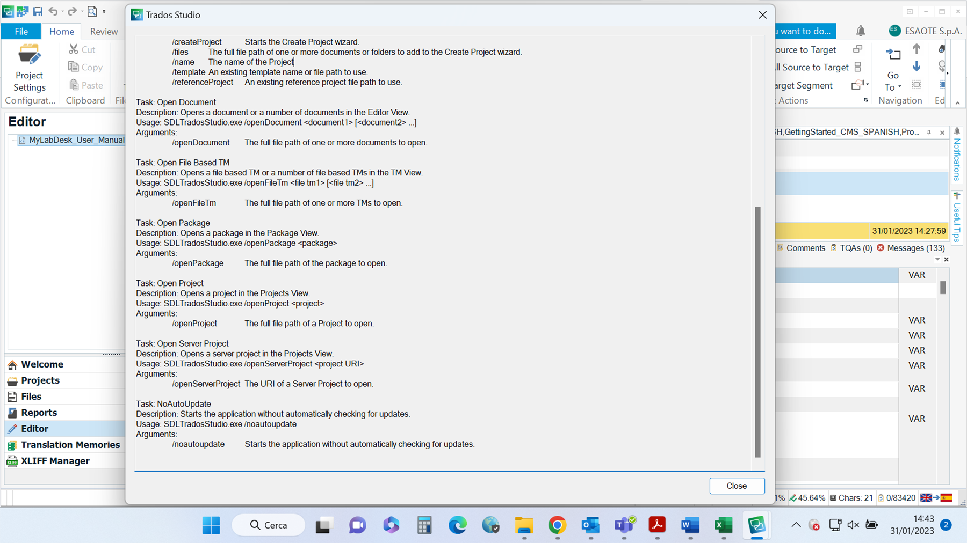Click Copy Source to Target command
The width and height of the screenshot is (967, 543).
coord(806,49)
